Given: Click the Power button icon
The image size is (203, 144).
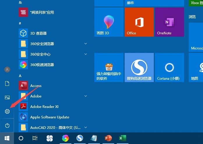Looking at the screenshot, I should [x=7, y=125].
